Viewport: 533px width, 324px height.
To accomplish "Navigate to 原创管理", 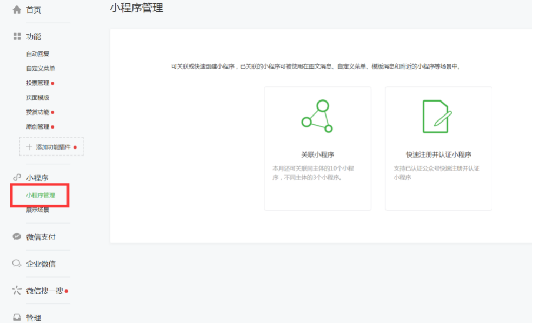I will [x=38, y=127].
